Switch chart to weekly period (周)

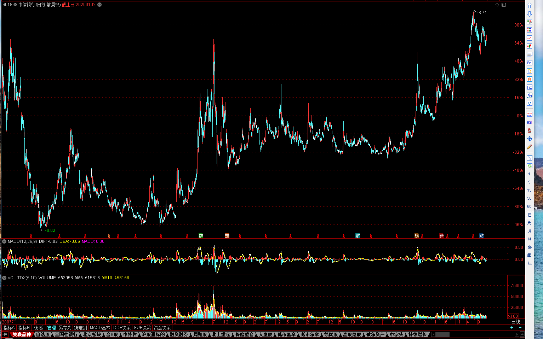point(529,223)
